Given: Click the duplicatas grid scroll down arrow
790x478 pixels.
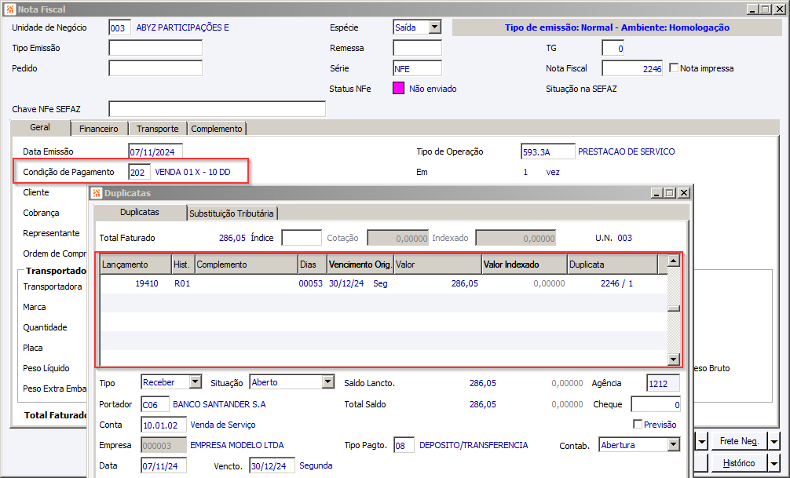Looking at the screenshot, I should (x=674, y=359).
